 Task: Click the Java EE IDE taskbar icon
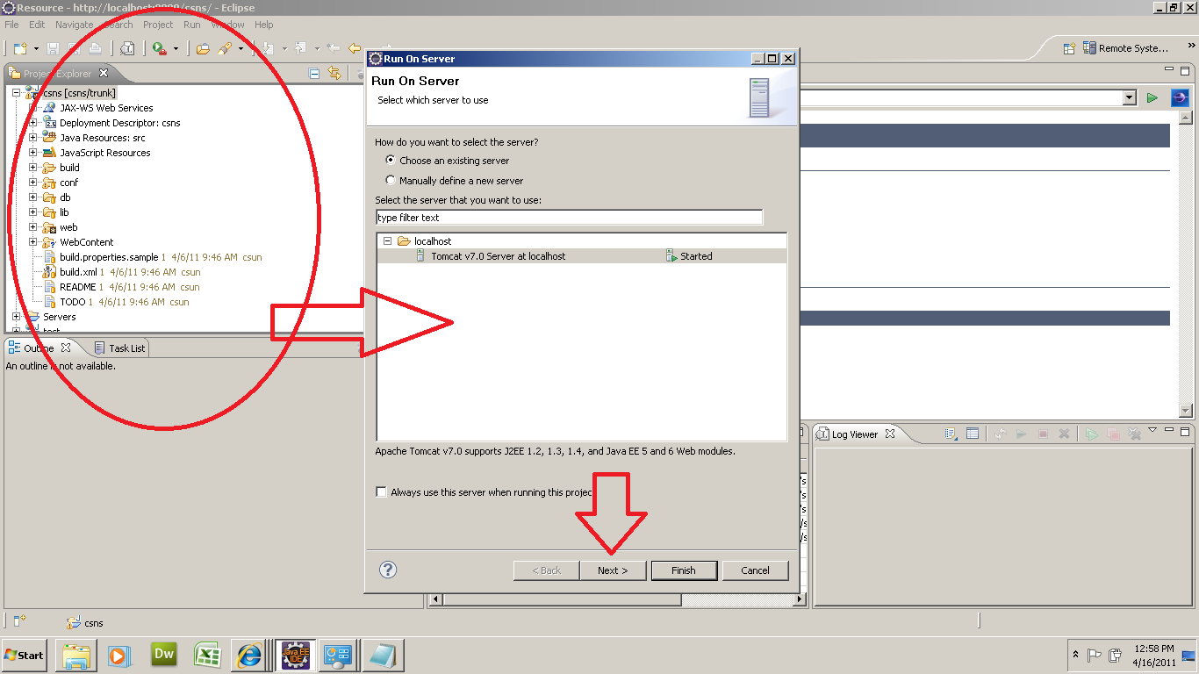coord(294,655)
